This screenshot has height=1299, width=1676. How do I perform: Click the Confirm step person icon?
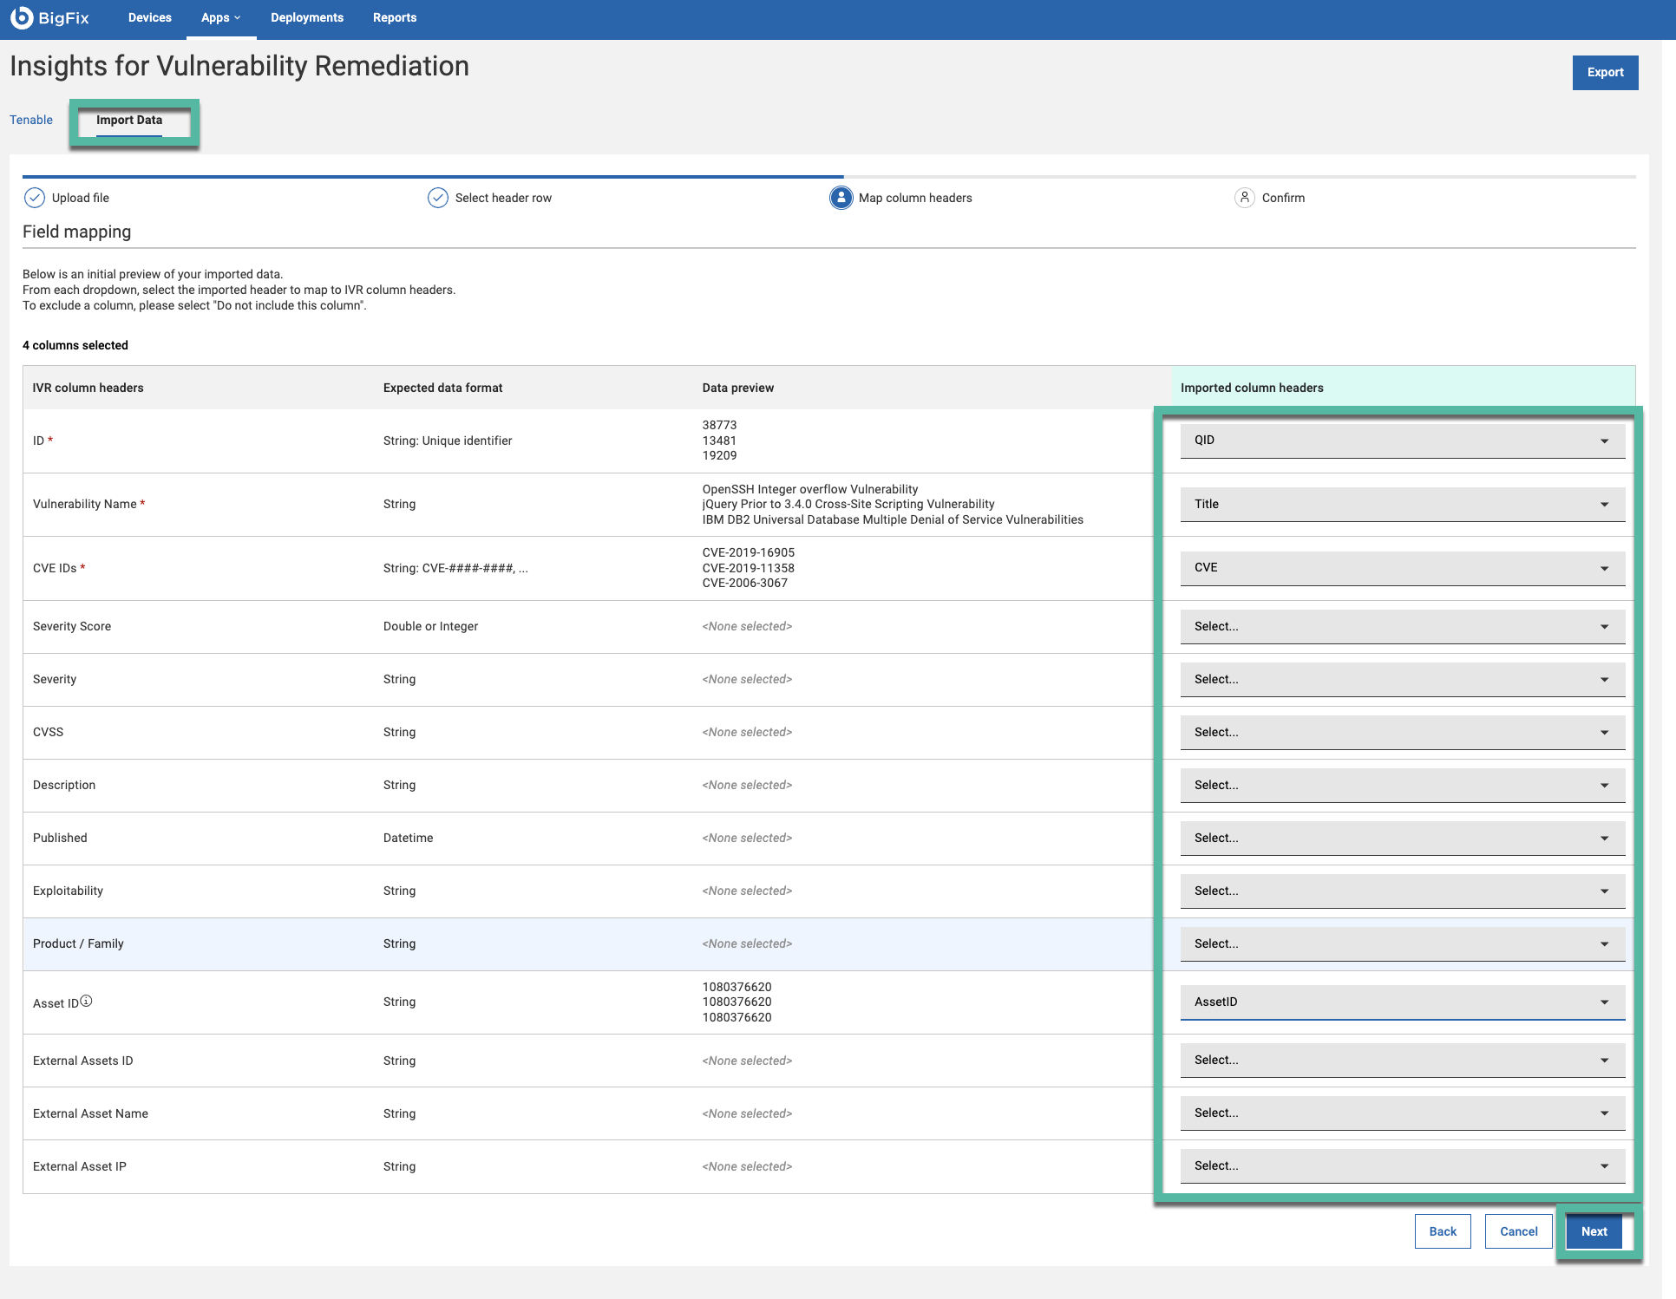click(x=1244, y=198)
